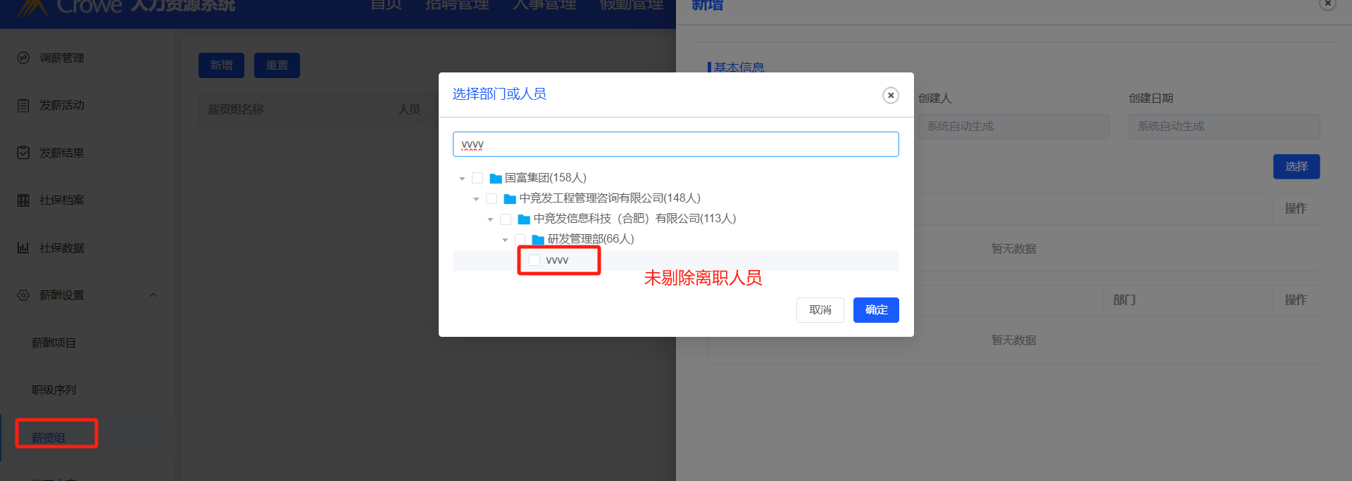Click the 确定 button
The image size is (1352, 481).
876,310
